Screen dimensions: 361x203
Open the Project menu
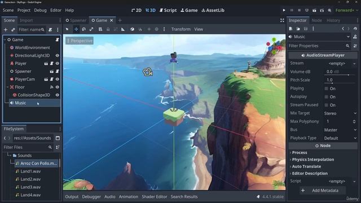(x=24, y=10)
